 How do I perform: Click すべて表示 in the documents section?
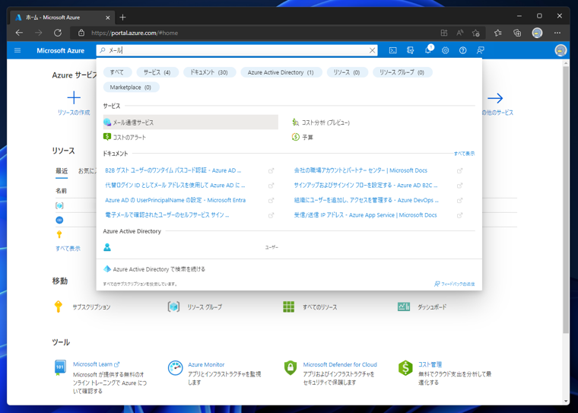464,154
